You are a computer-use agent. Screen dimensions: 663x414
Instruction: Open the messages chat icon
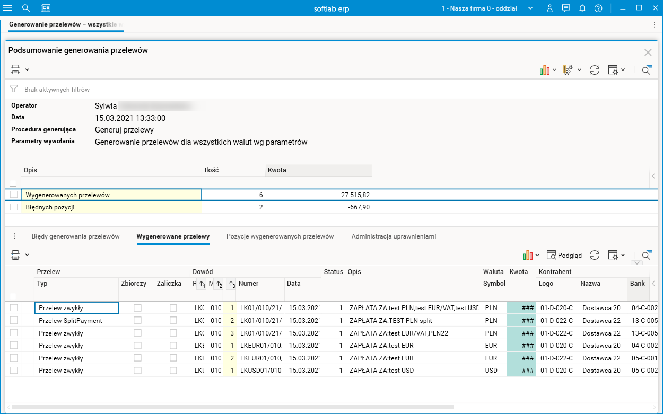point(566,8)
